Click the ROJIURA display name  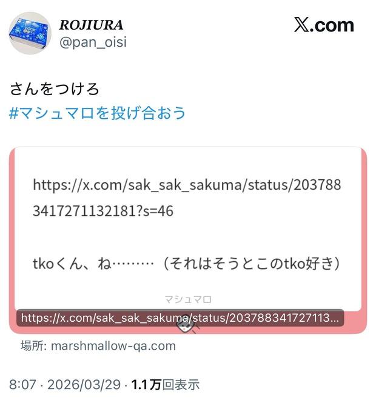click(x=91, y=25)
